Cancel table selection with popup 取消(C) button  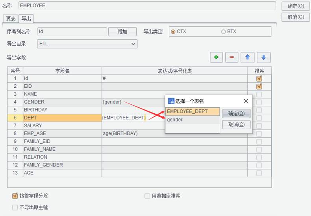point(236,125)
